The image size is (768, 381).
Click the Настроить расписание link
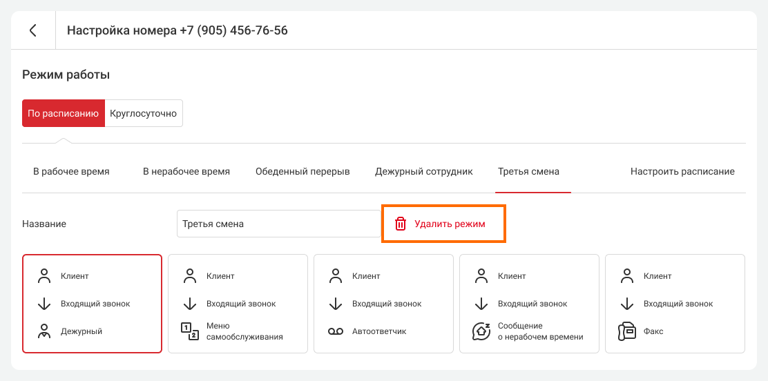(x=682, y=171)
